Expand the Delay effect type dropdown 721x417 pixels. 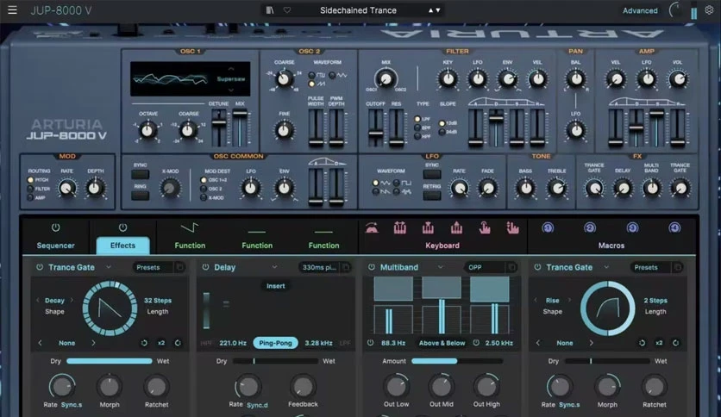coord(274,267)
